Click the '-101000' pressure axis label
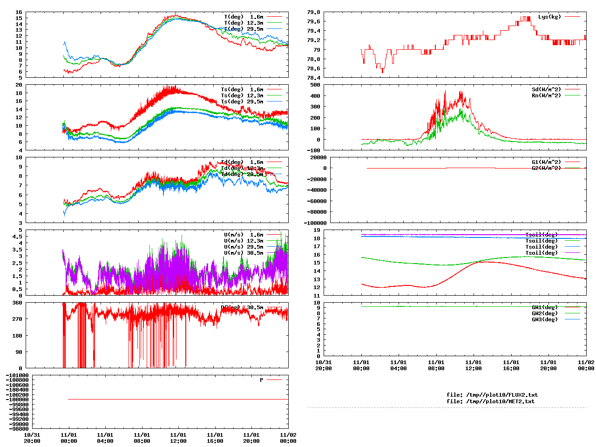The image size is (596, 447). pyautogui.click(x=17, y=375)
